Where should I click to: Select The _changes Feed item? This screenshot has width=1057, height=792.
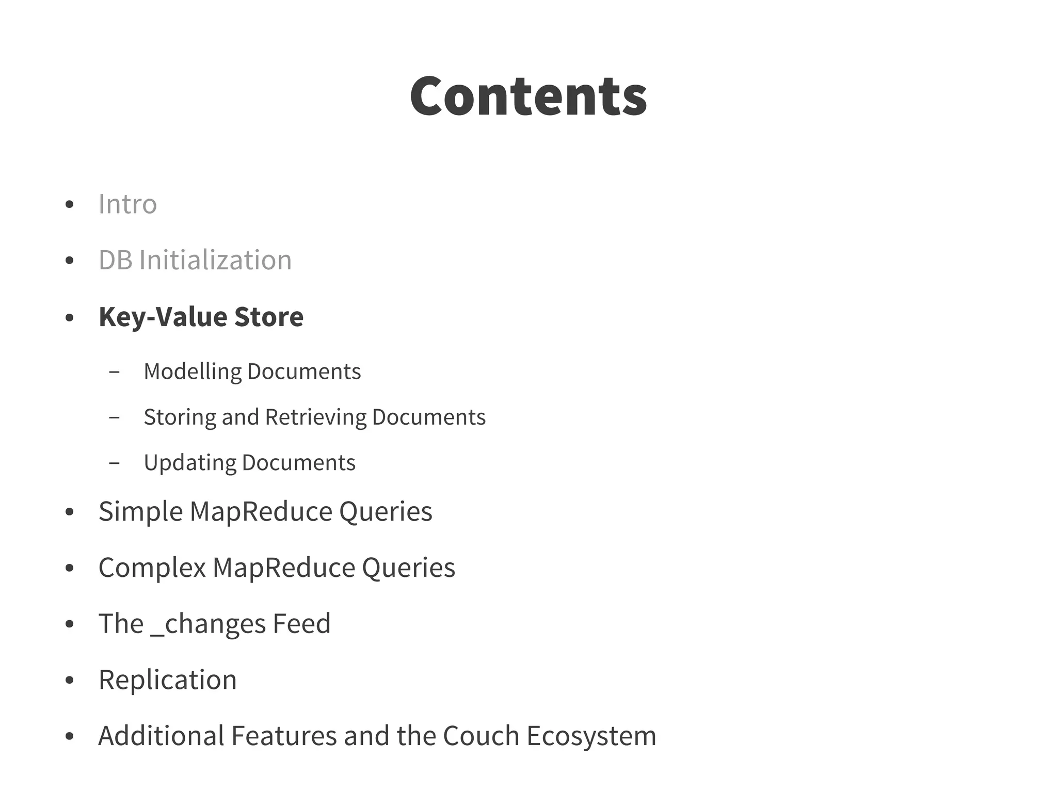coord(214,623)
